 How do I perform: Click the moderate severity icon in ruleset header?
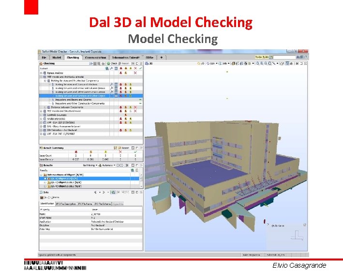point(126,69)
